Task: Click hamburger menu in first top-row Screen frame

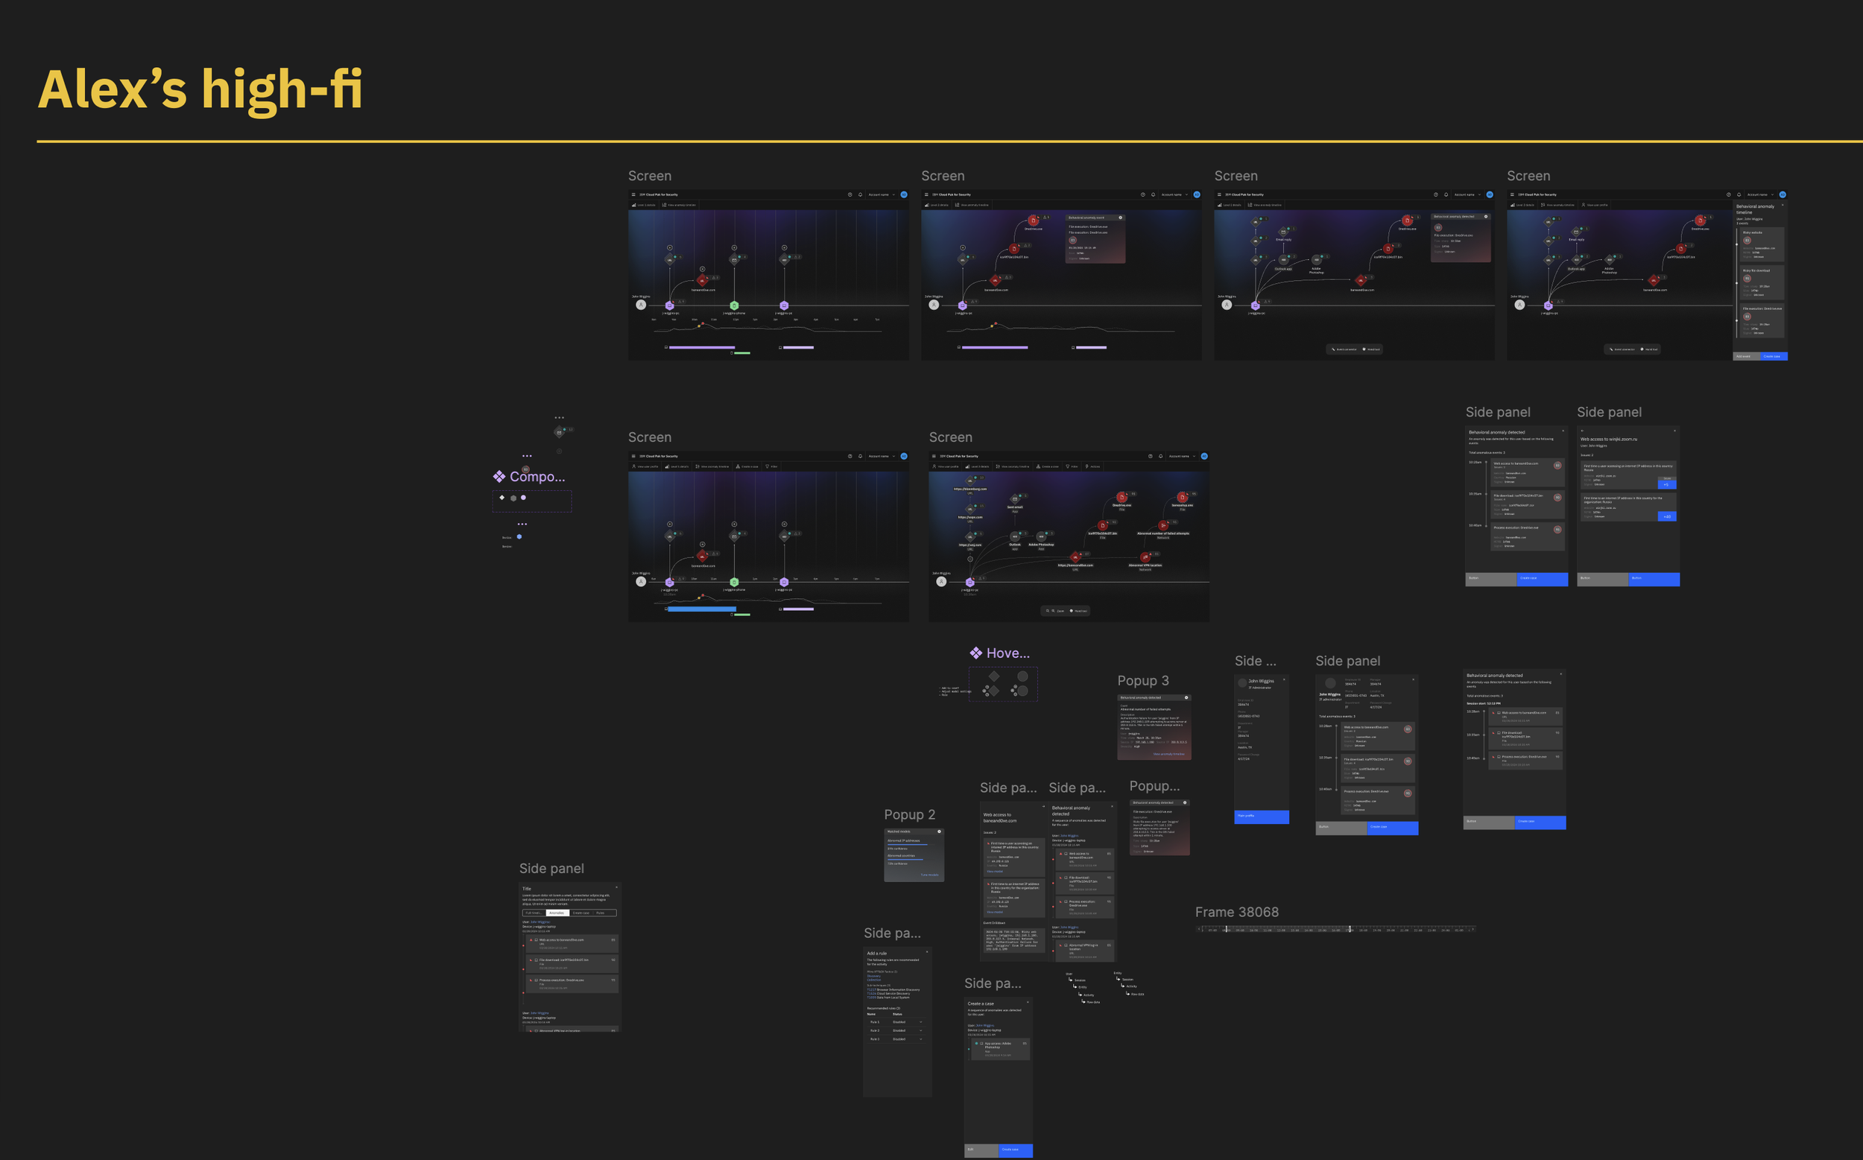Action: point(633,195)
